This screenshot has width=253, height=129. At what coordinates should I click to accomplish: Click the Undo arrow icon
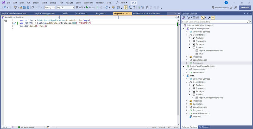(33, 7)
